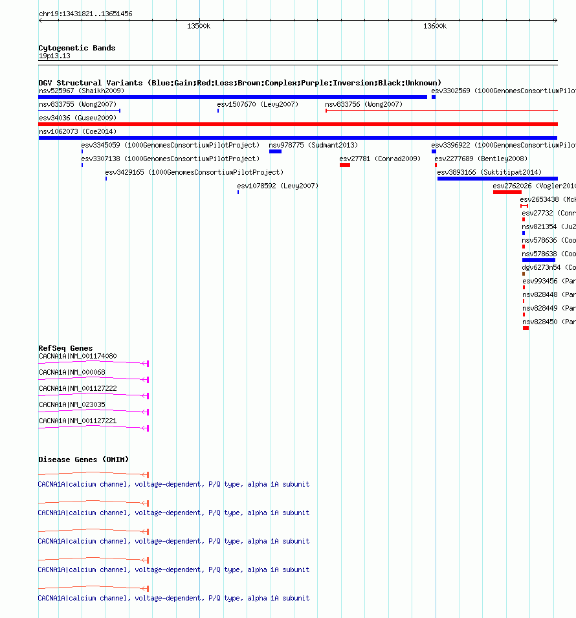Click the blue bar under nsv578638

(538, 260)
